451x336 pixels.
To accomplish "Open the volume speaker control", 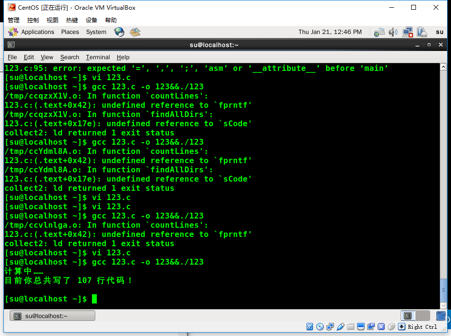I will [x=393, y=32].
